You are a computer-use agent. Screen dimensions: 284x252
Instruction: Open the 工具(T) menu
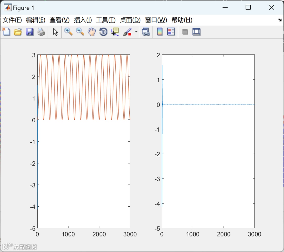click(106, 20)
